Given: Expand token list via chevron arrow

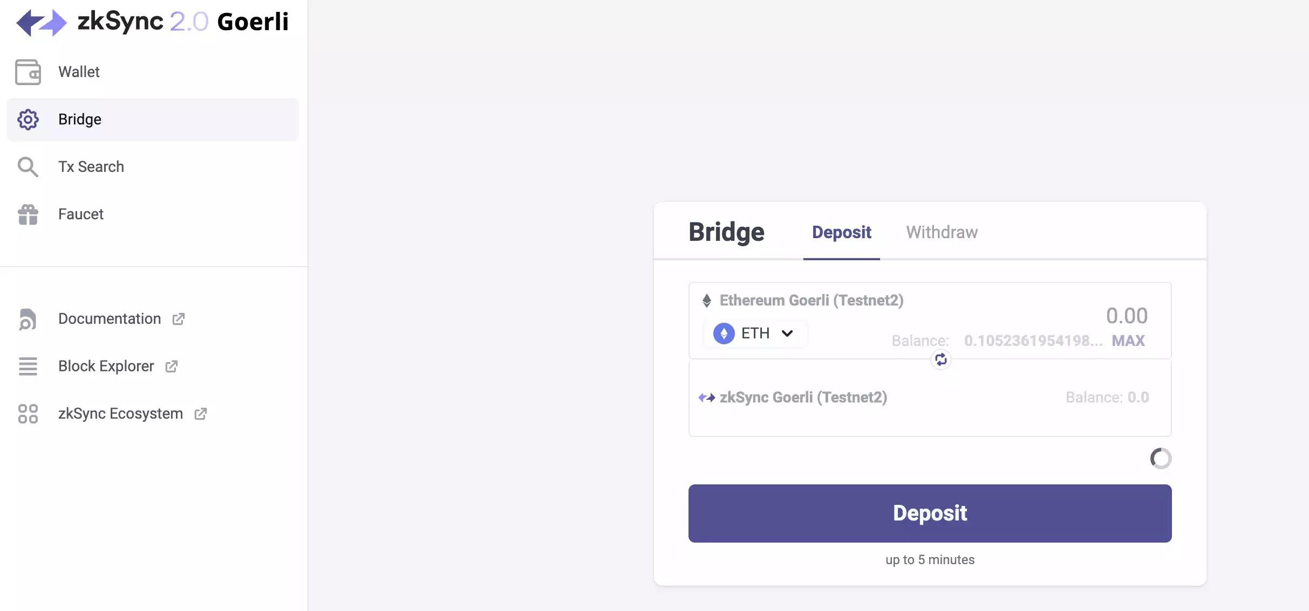Looking at the screenshot, I should coord(787,334).
